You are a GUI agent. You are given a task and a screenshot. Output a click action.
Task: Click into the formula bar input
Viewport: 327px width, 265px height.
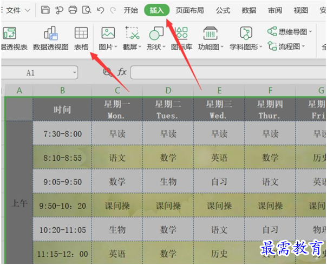coord(228,72)
